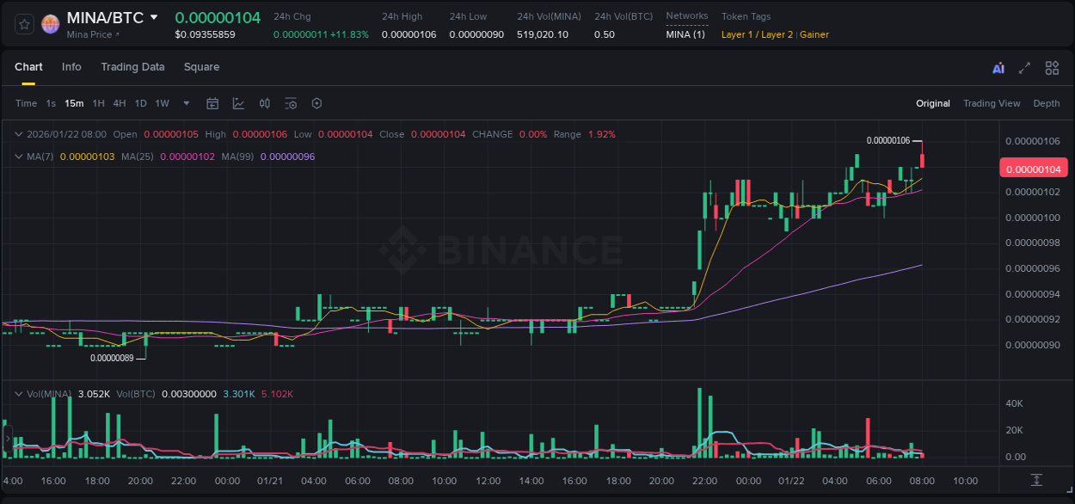Open the indicator settings icon
Image resolution: width=1075 pixels, height=504 pixels.
click(x=291, y=103)
